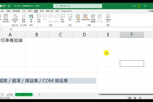
Task: Open the JY lan account avatar
Action: (x=139, y=6)
